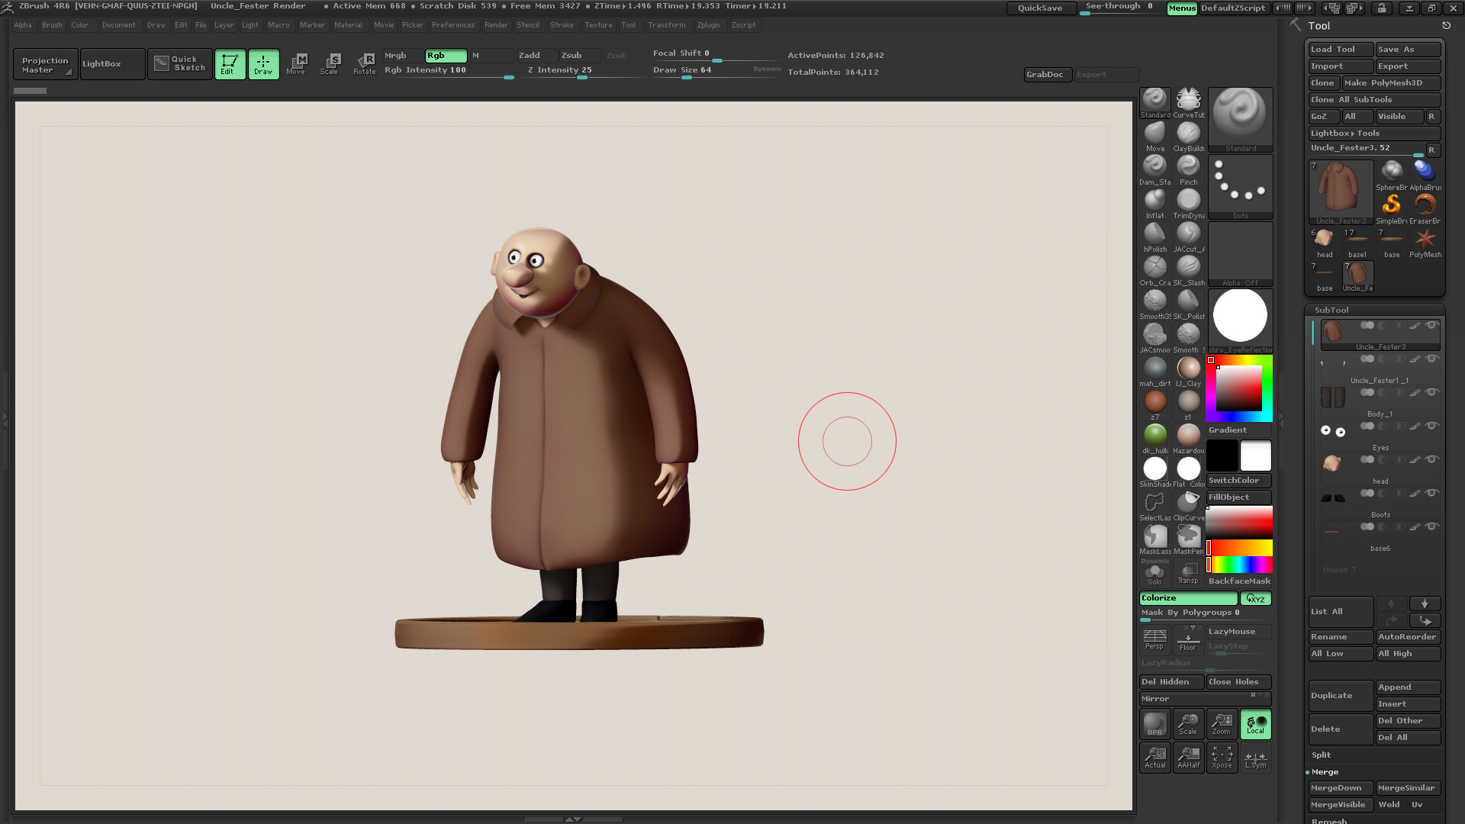Select the ClayBuildup brush

(1188, 137)
